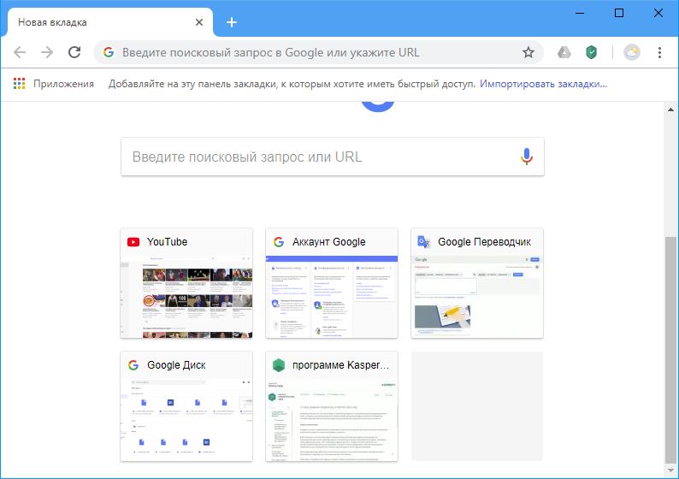Click the page scrollbar down arrow
Viewport: 679px width, 479px height.
670,470
